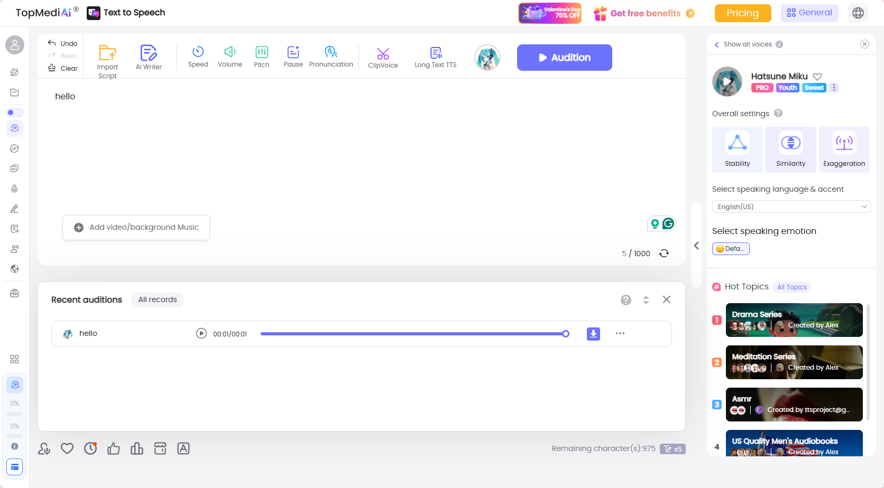
Task: Click the Audition button
Action: tap(565, 58)
